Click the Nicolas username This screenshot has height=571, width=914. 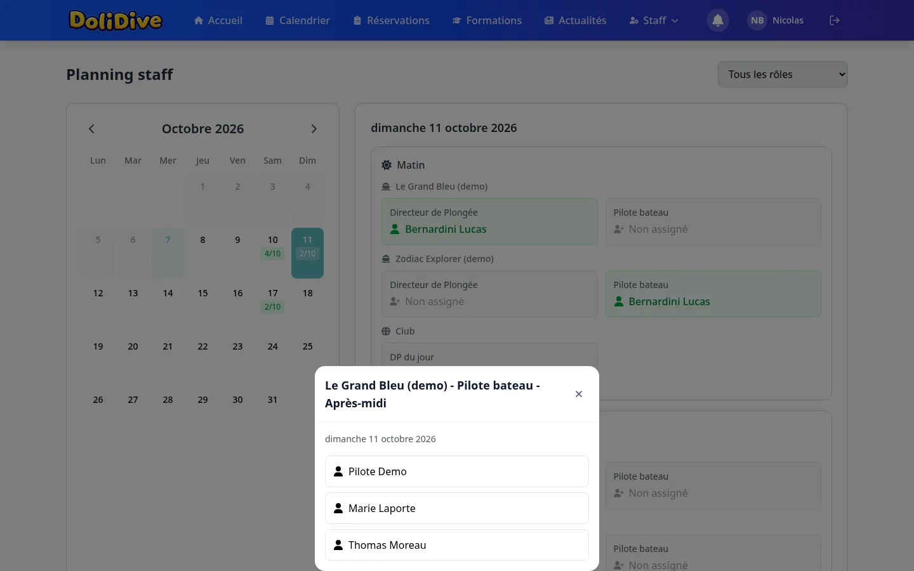pos(788,20)
